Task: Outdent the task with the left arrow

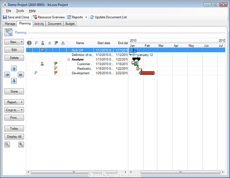Action: click(x=7, y=75)
